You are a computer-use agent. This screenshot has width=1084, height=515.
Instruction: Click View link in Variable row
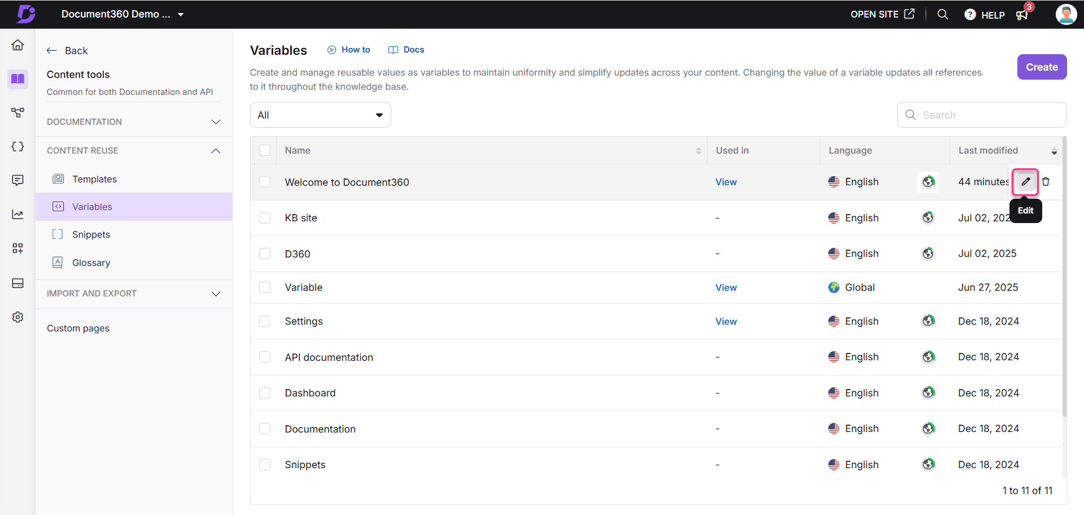pos(726,287)
